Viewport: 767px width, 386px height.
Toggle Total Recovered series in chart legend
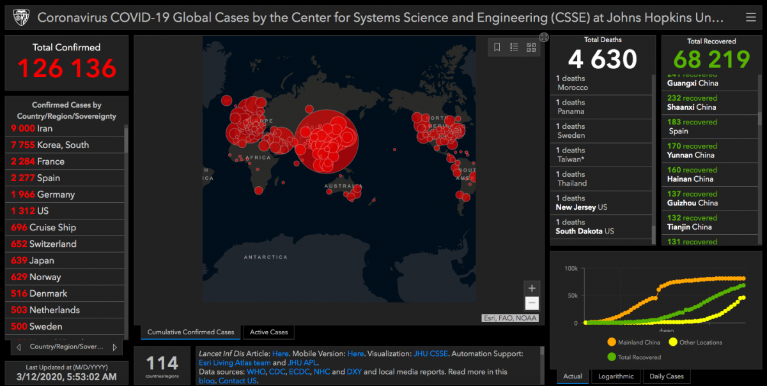pos(634,357)
